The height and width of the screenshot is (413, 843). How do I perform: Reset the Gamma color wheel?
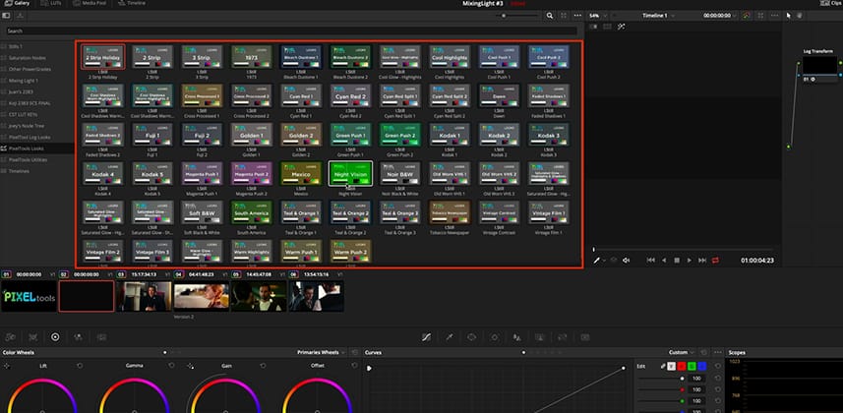[171, 366]
